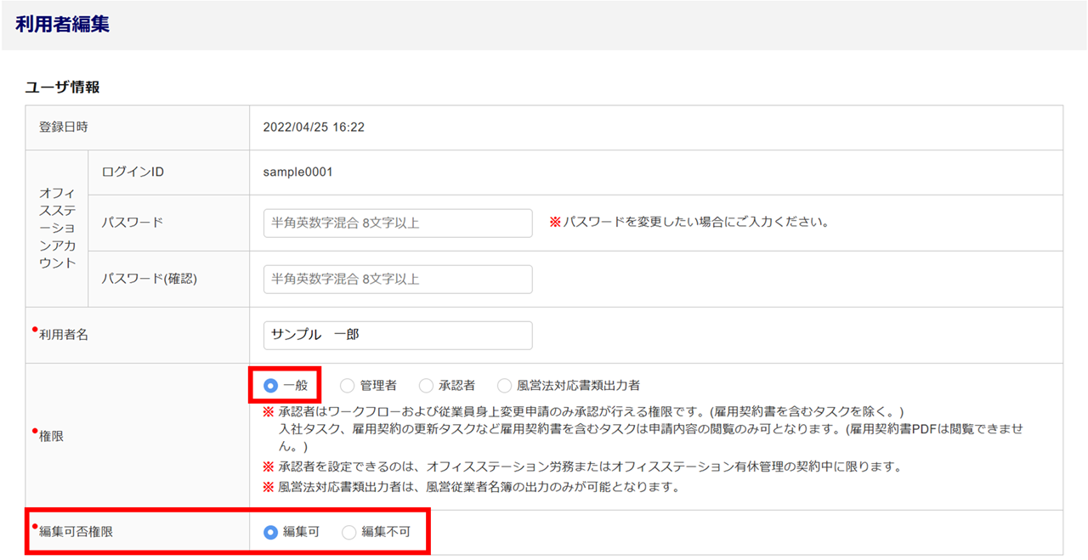Click the ログインID row label
This screenshot has width=1088, height=560.
click(133, 173)
